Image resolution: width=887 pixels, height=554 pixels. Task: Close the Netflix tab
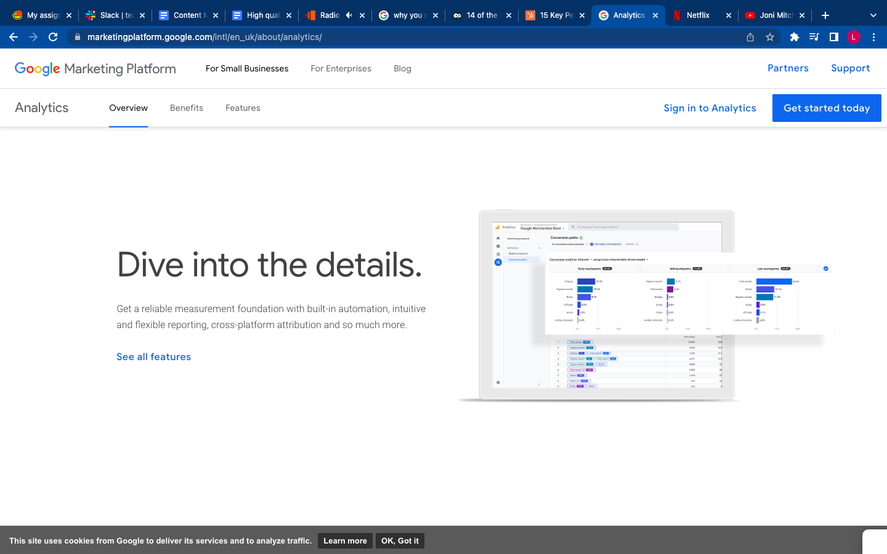tap(729, 15)
